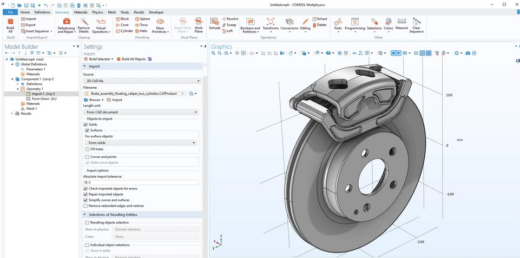Switch to the Physics ribbon tab
520x258 pixels.
pyautogui.click(x=97, y=12)
